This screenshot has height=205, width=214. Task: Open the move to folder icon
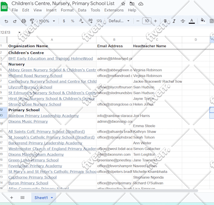(x=132, y=4)
